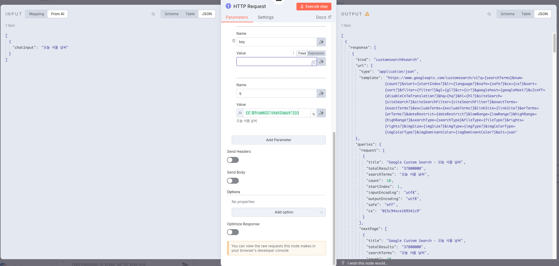Click the "application/json" value in output

[397, 72]
